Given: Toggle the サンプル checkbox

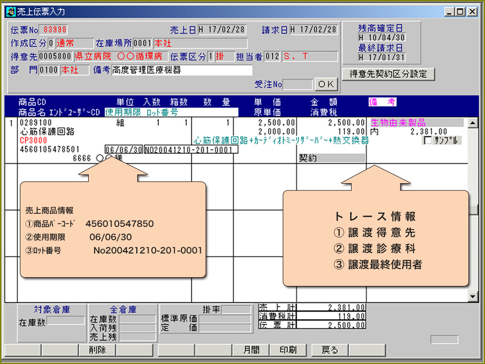Looking at the screenshot, I should tap(427, 141).
